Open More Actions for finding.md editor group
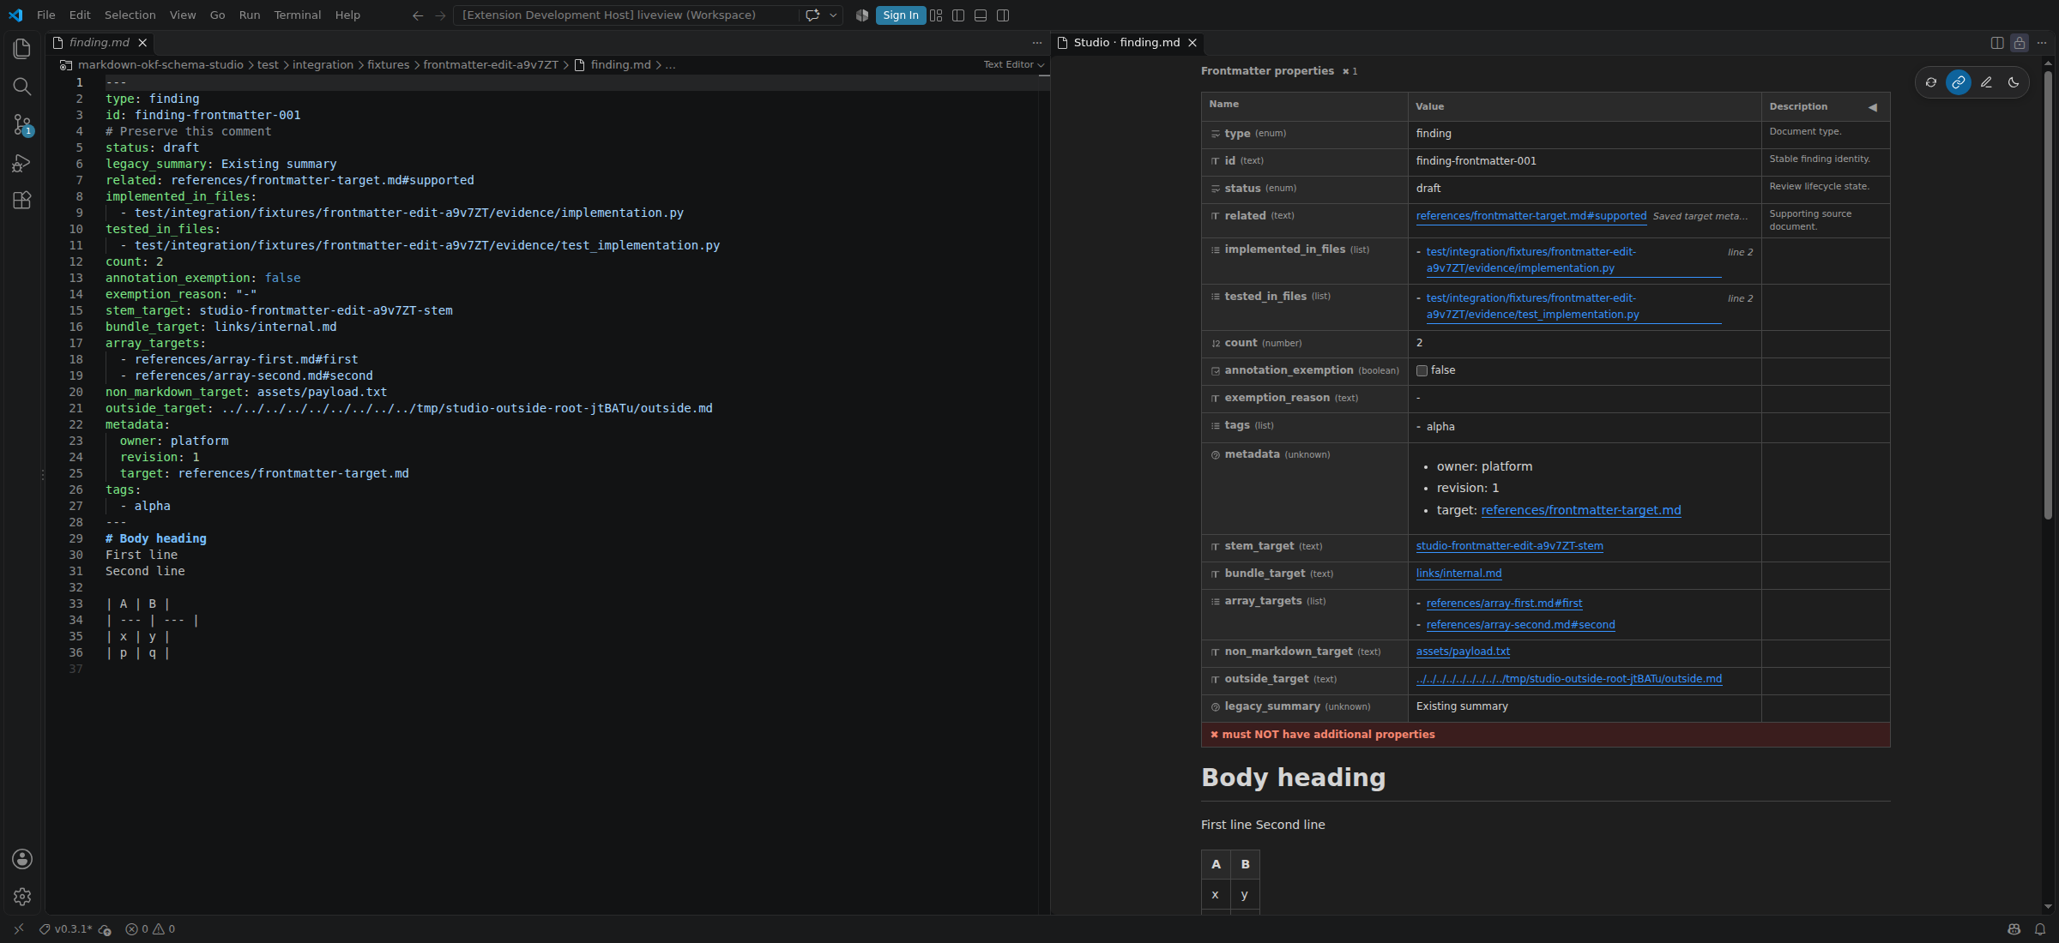This screenshot has height=943, width=2059. point(1037,43)
